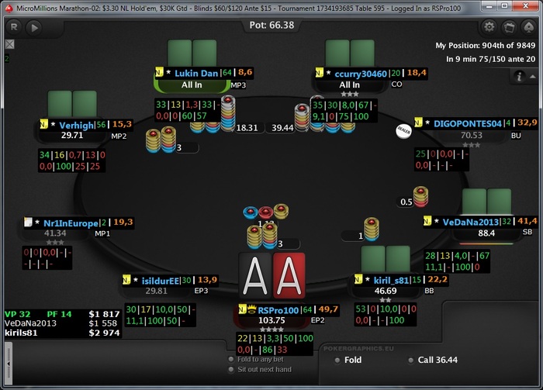The height and width of the screenshot is (390, 543).
Task: Click Verhigh's face-down cards
Action: pyautogui.click(x=72, y=104)
